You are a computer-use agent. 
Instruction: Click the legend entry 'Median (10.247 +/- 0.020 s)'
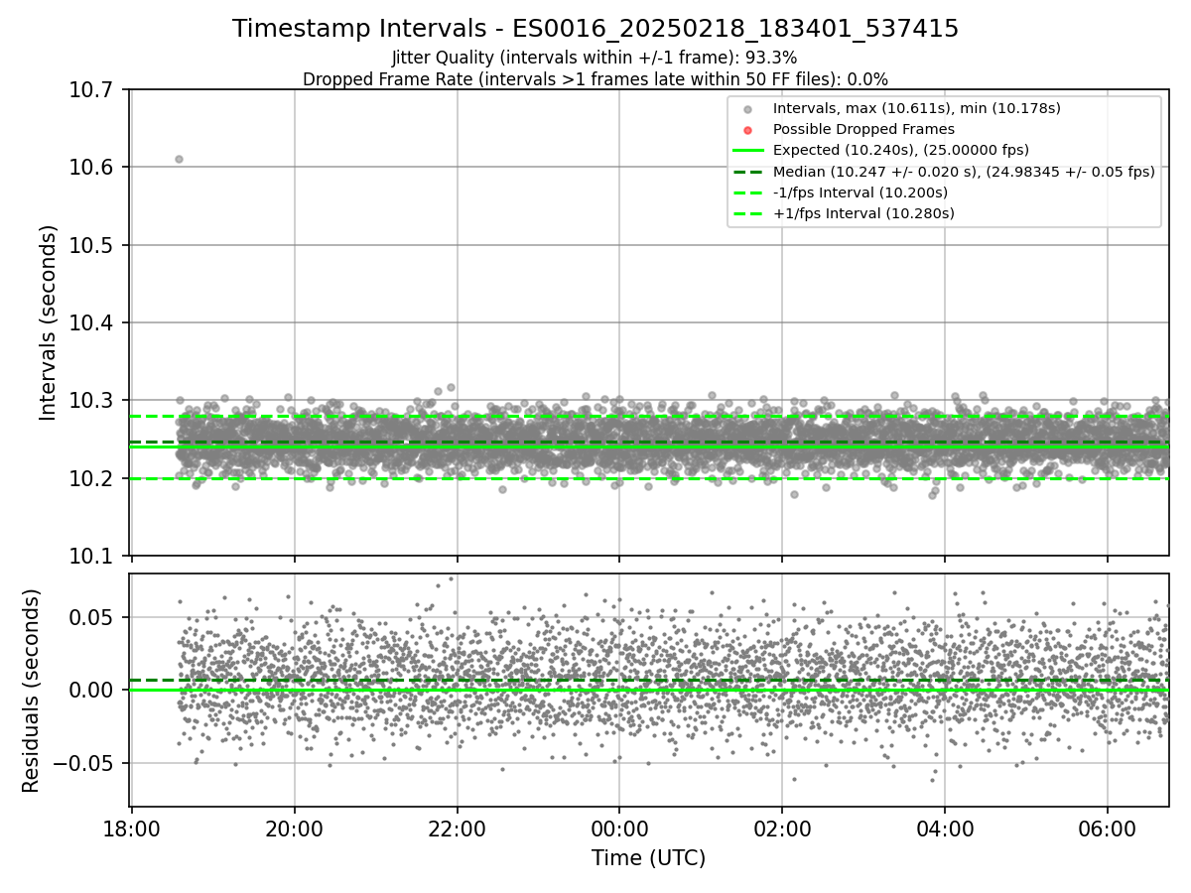(964, 172)
